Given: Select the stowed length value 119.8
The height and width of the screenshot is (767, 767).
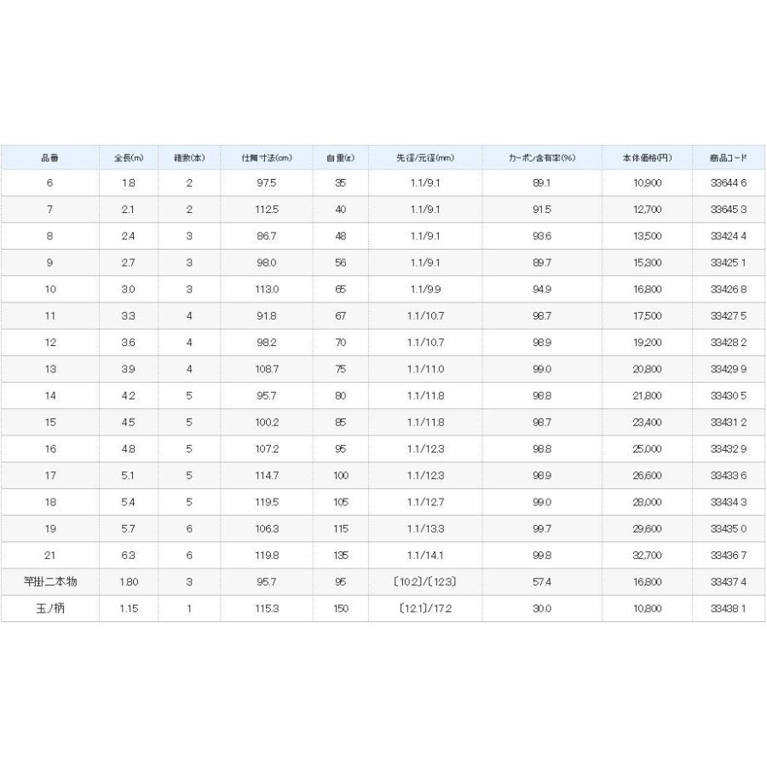Looking at the screenshot, I should pyautogui.click(x=267, y=556).
